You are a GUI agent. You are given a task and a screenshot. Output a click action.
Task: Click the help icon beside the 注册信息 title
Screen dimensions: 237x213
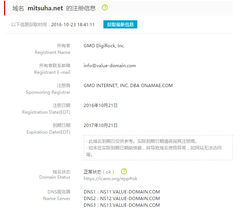coord(105,8)
